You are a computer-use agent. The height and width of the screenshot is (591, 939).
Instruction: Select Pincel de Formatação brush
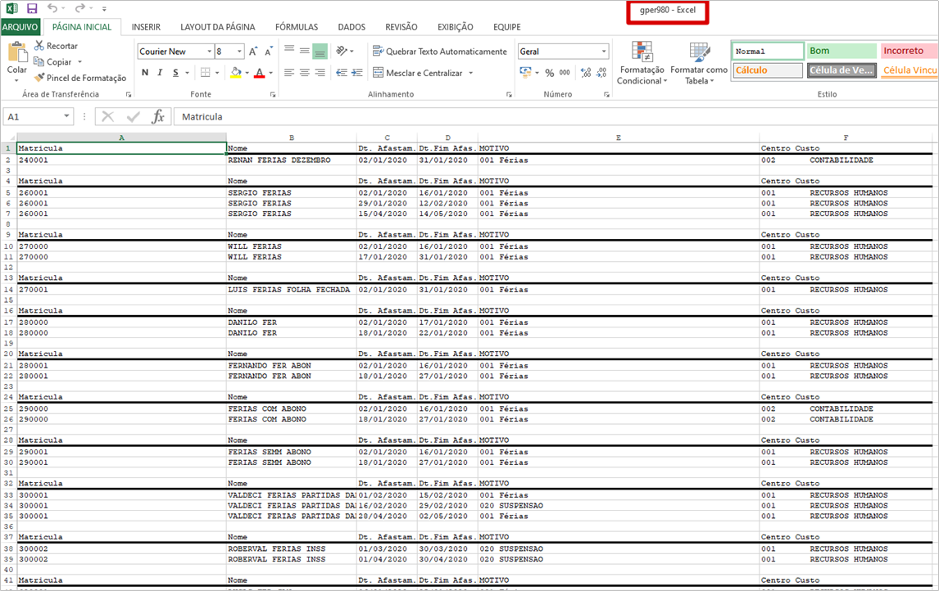click(80, 78)
